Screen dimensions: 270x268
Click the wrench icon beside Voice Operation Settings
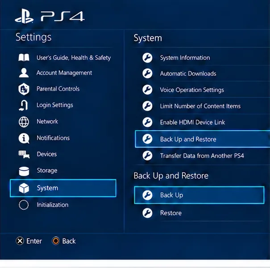147,90
